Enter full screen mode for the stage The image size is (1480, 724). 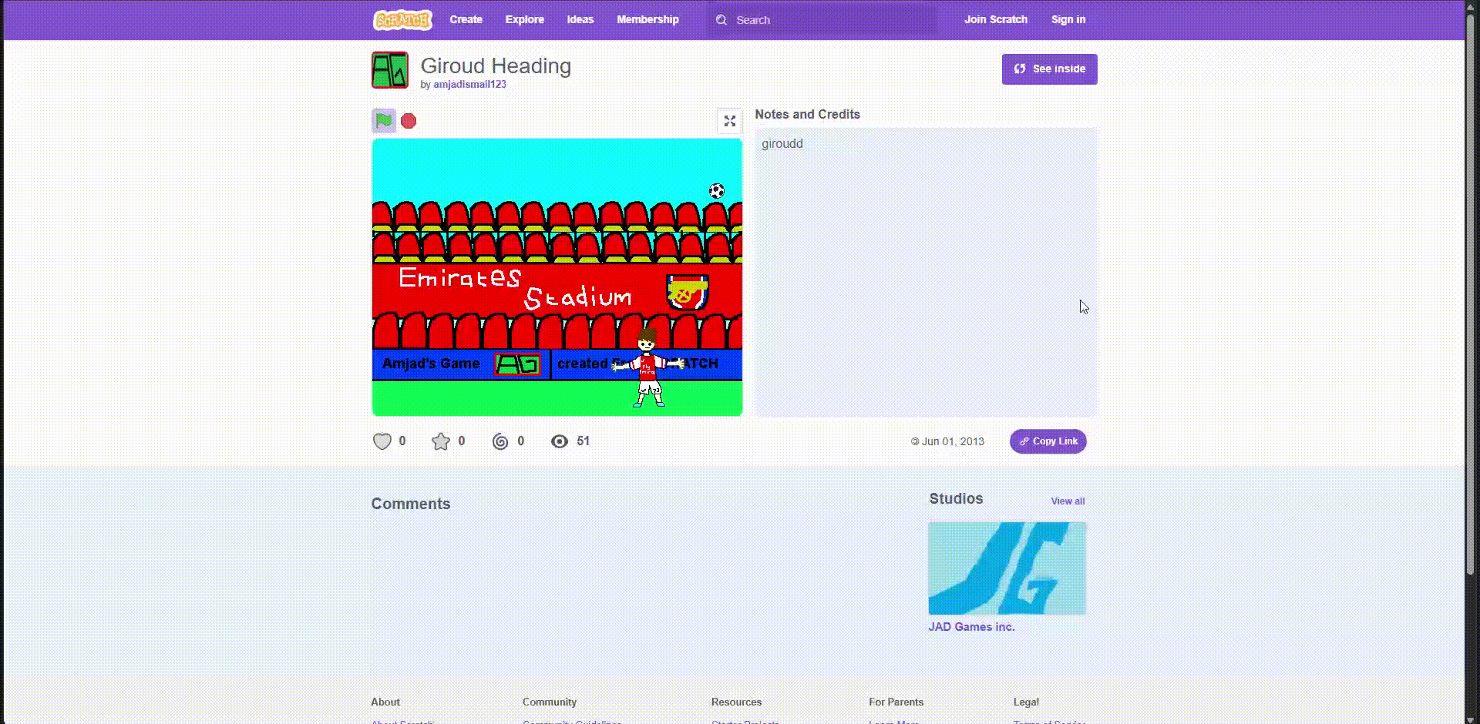[729, 121]
